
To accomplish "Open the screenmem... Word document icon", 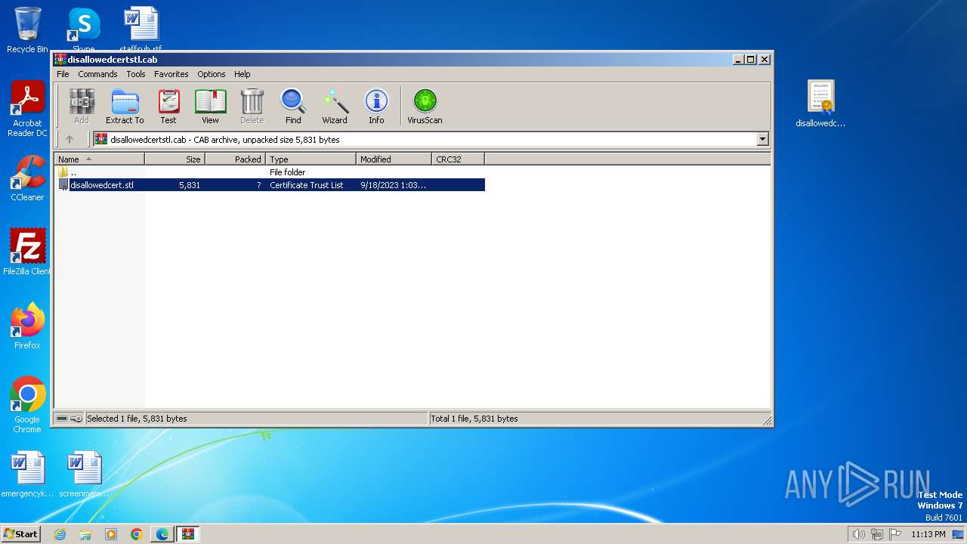I will (x=84, y=474).
